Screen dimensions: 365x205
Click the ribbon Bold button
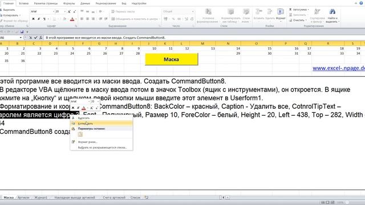coord(33,19)
